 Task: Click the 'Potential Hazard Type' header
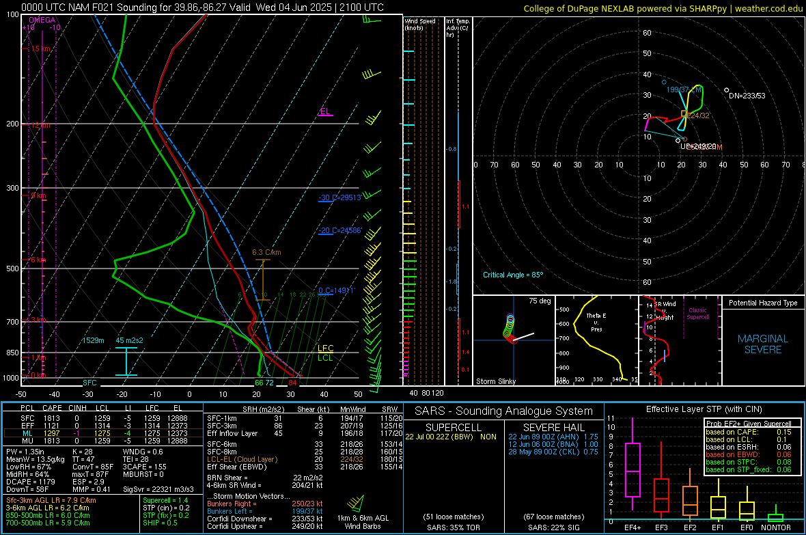click(763, 303)
